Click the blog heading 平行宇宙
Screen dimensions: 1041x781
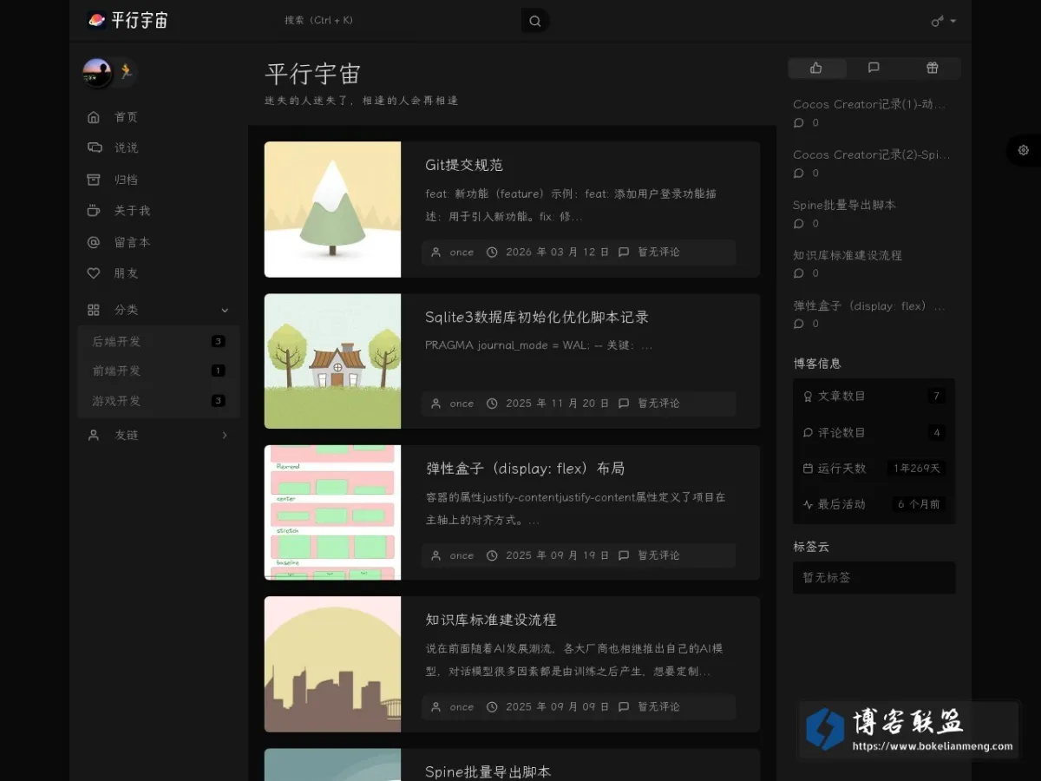pyautogui.click(x=312, y=74)
